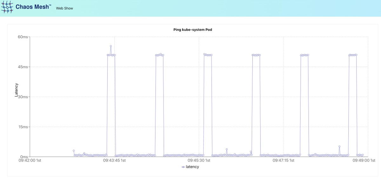Viewport: 381px width, 179px height.
Task: Select the 09:45:30 1st time axis label
Action: tap(199, 161)
